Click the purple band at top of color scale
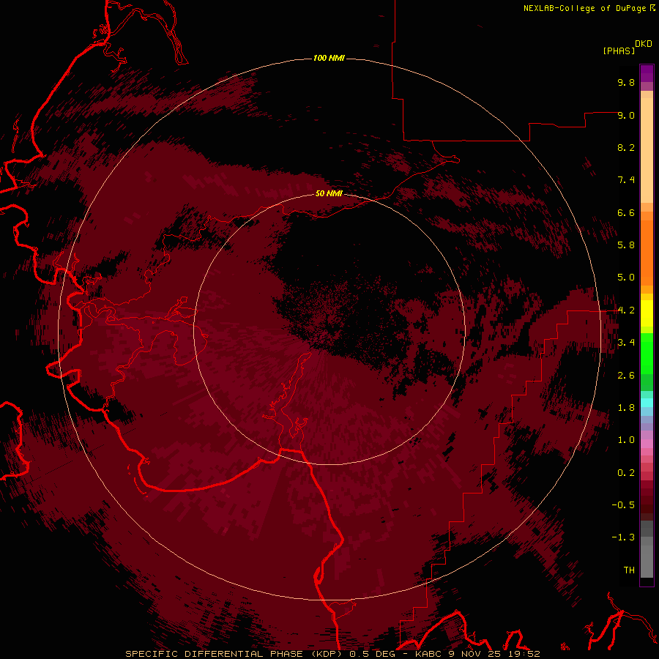This screenshot has width=659, height=659. (x=647, y=73)
